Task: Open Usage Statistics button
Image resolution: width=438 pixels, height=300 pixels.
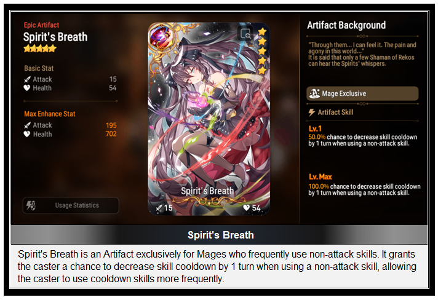Action: [71, 205]
